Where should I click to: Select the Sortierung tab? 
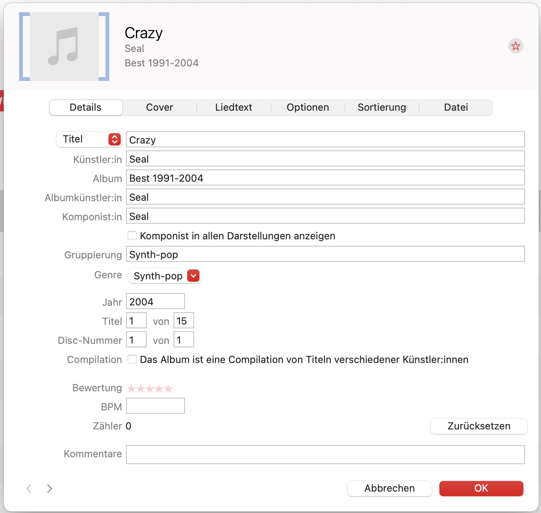pos(382,107)
